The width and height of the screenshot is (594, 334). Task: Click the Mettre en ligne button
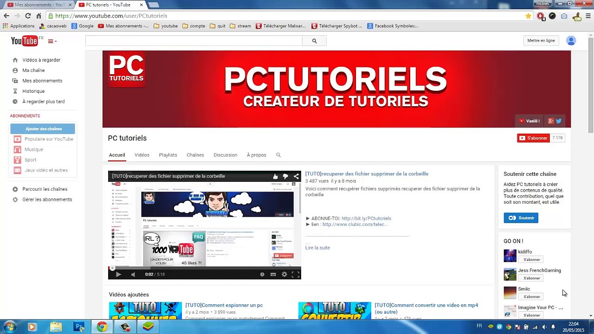point(541,41)
